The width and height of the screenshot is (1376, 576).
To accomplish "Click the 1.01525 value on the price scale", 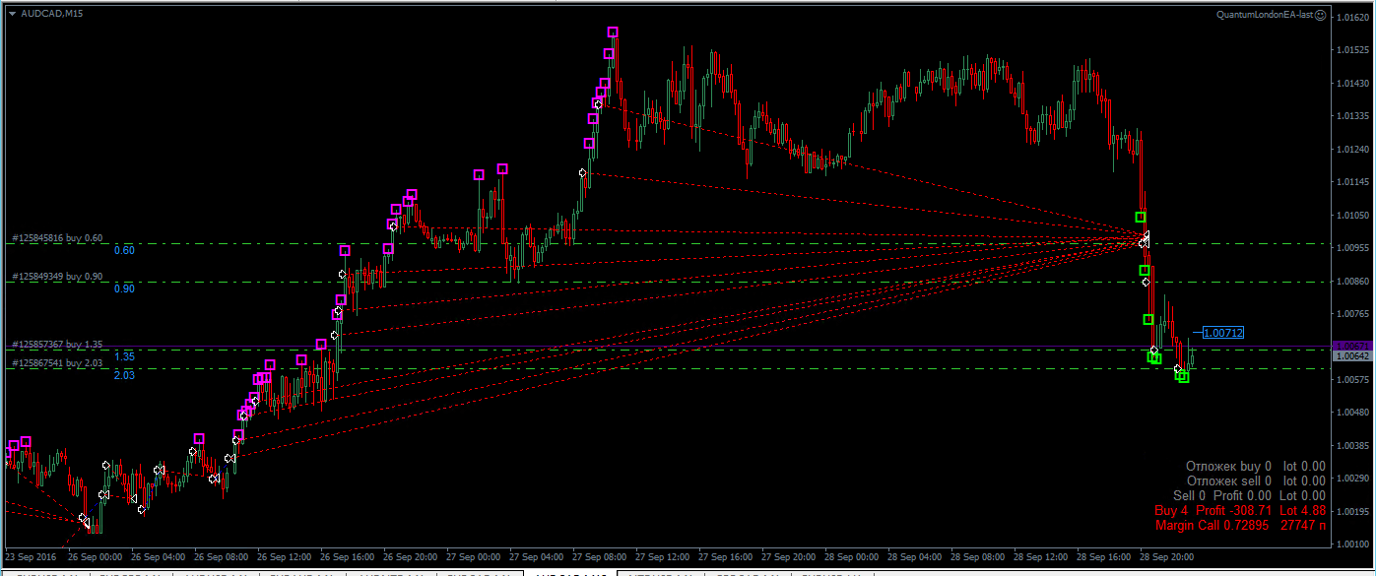I will point(1352,50).
